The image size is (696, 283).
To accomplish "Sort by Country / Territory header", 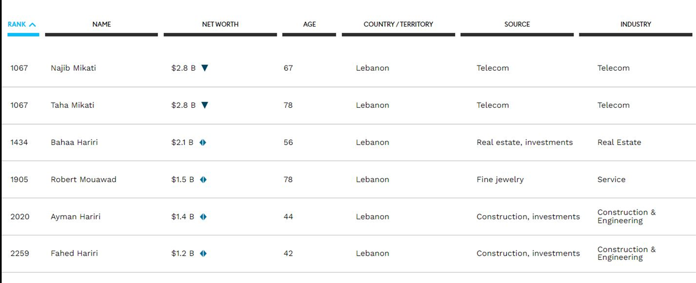I will tap(398, 24).
